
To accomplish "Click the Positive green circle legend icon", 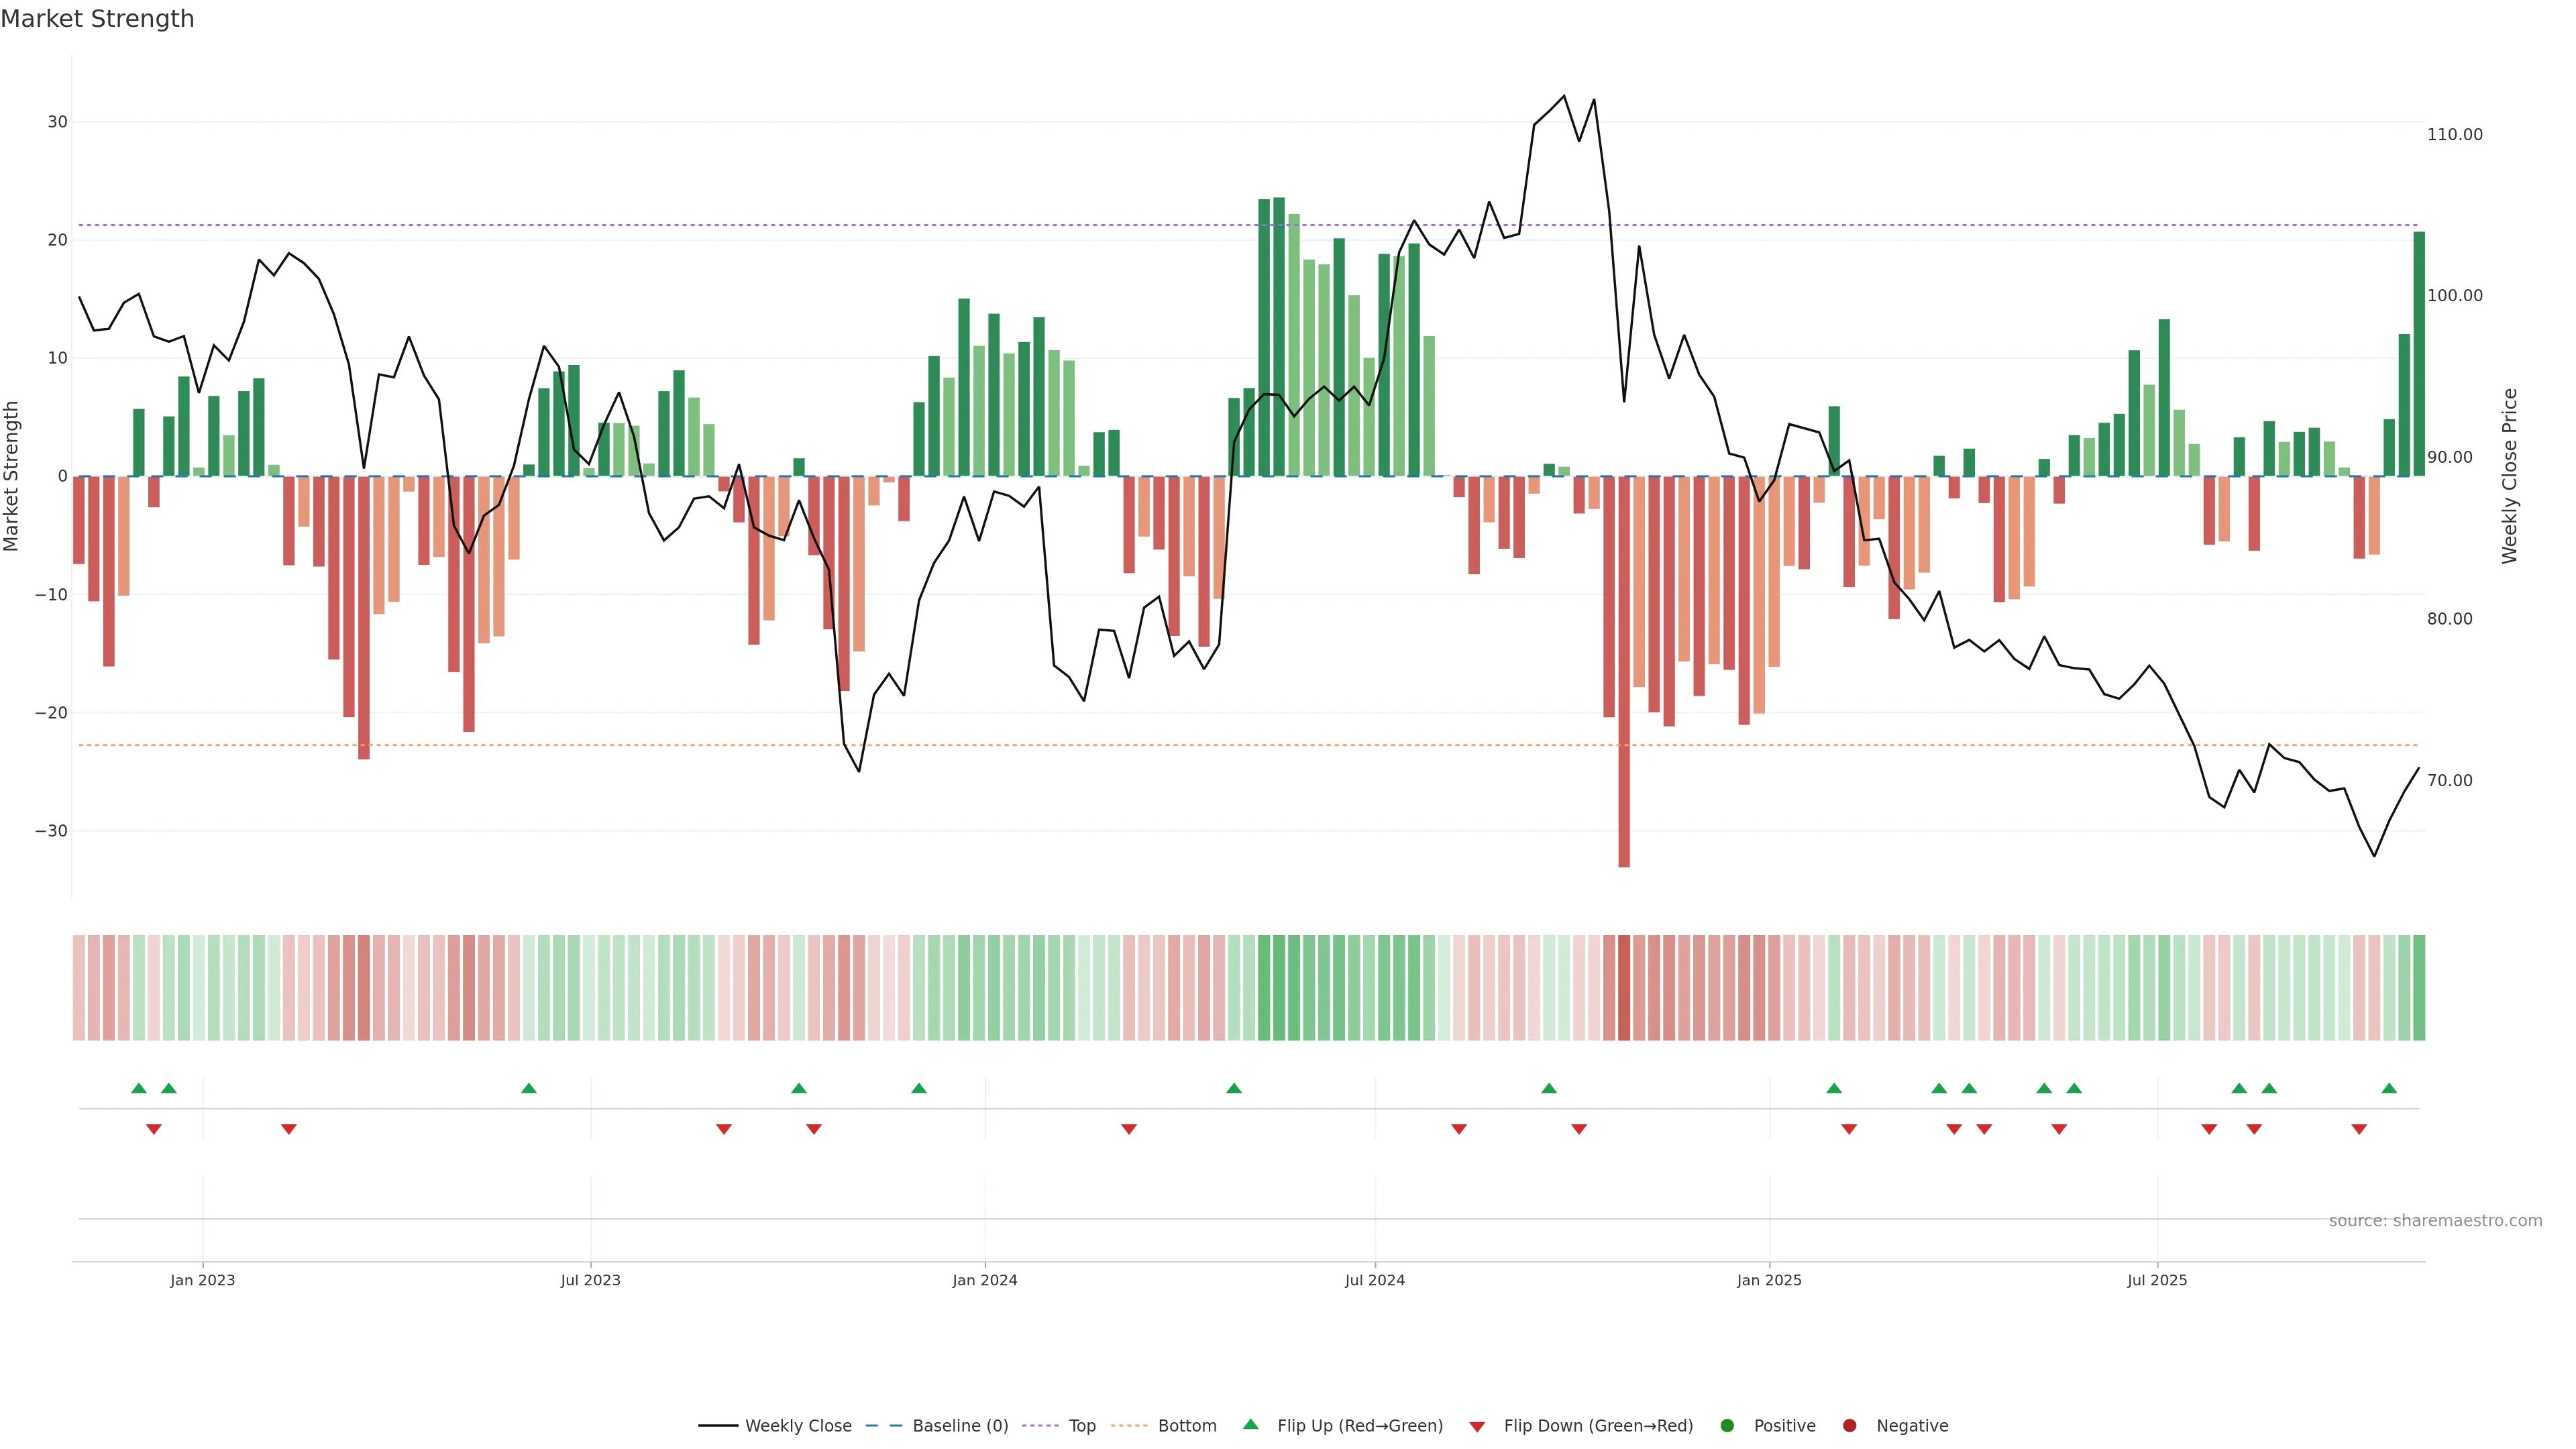I will coord(1727,1426).
